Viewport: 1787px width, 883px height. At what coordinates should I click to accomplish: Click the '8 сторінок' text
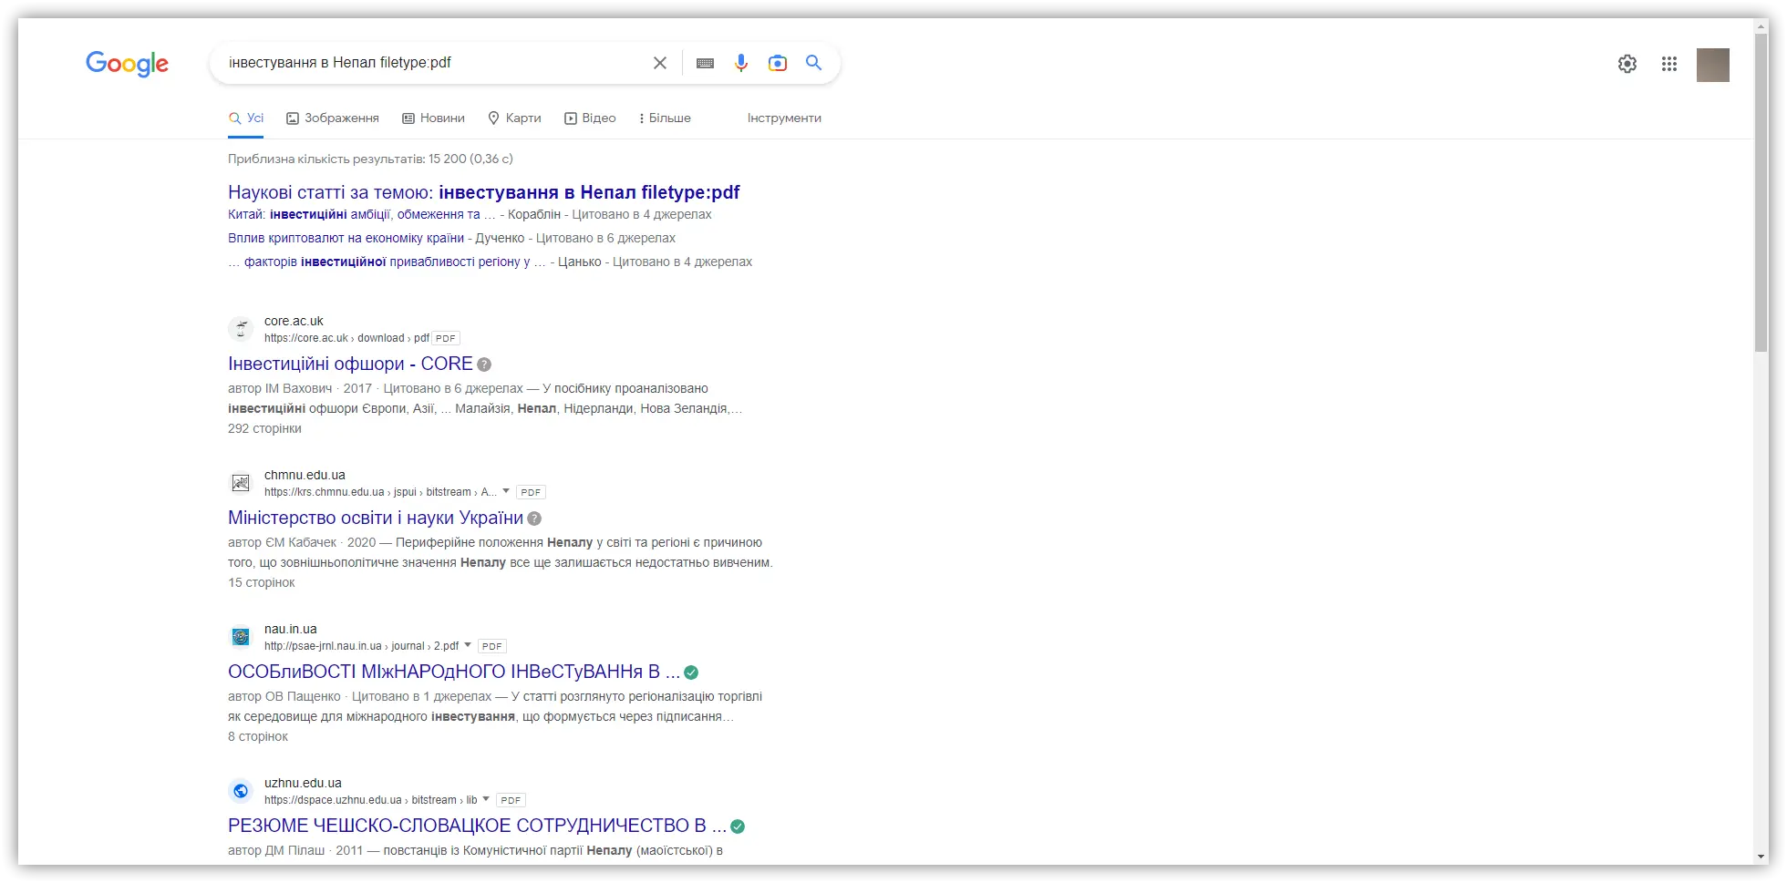[x=258, y=737]
